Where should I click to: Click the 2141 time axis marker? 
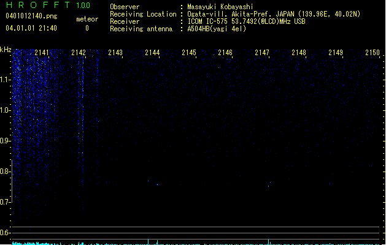(42, 53)
